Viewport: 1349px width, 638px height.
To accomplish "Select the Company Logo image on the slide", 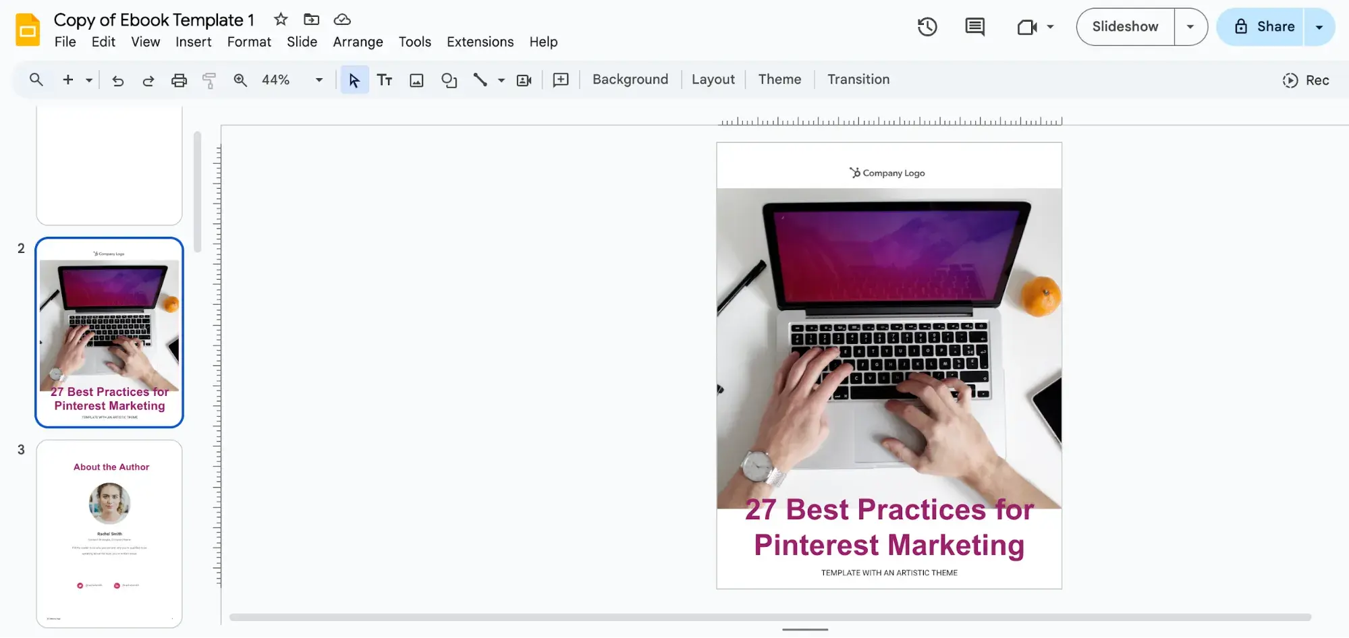I will tap(887, 173).
